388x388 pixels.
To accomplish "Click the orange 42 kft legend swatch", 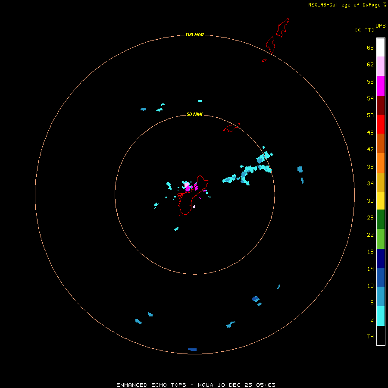I will tap(381, 163).
